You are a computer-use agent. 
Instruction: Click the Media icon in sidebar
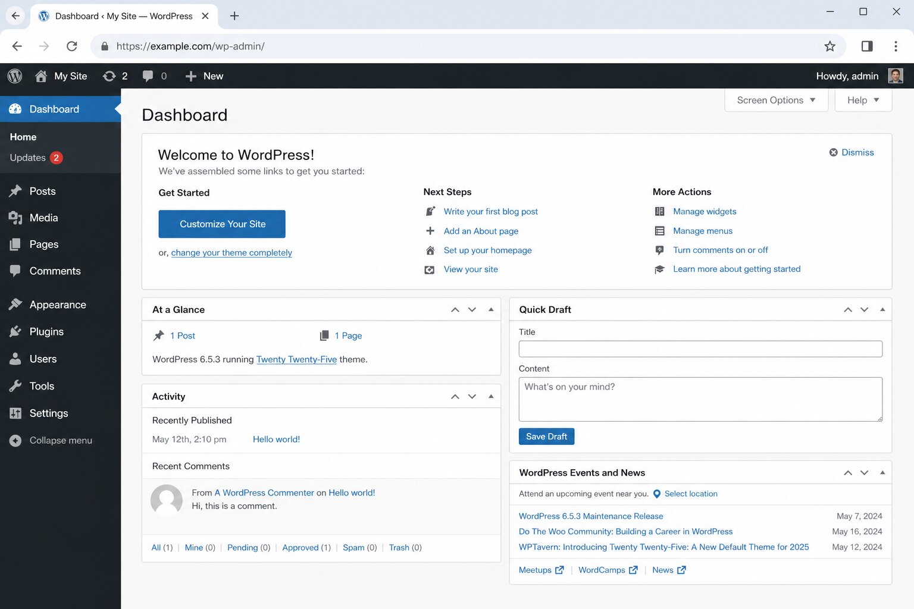[x=15, y=218]
